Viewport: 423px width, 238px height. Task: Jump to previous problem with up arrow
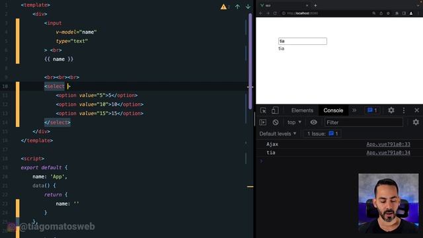pos(237,7)
